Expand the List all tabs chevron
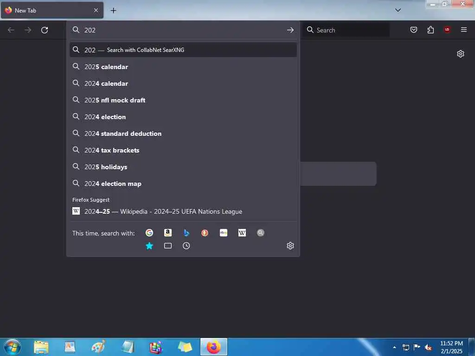 pos(398,10)
